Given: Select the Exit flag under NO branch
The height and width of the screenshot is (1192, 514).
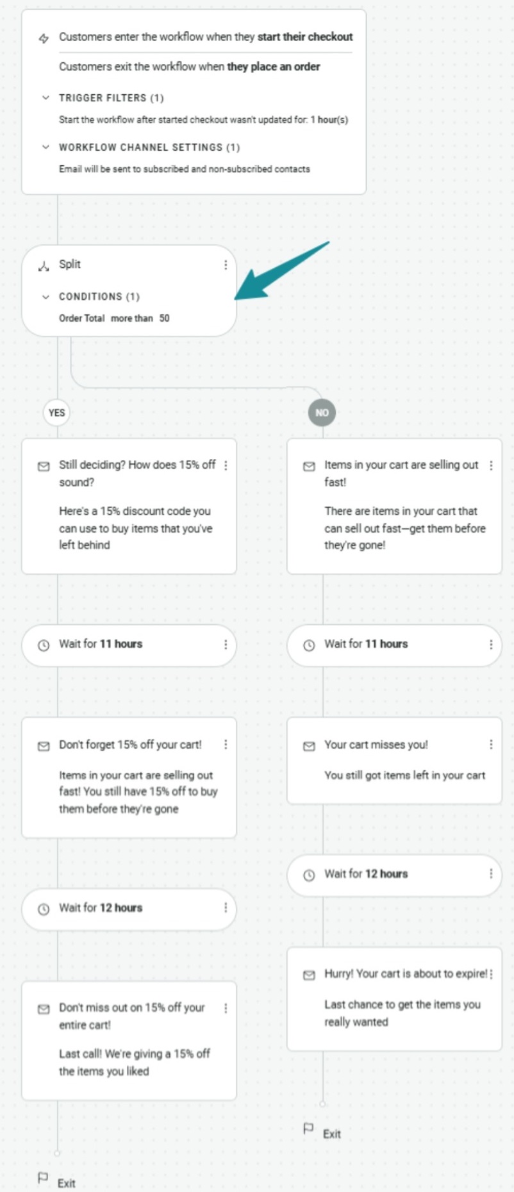Looking at the screenshot, I should pyautogui.click(x=309, y=1129).
